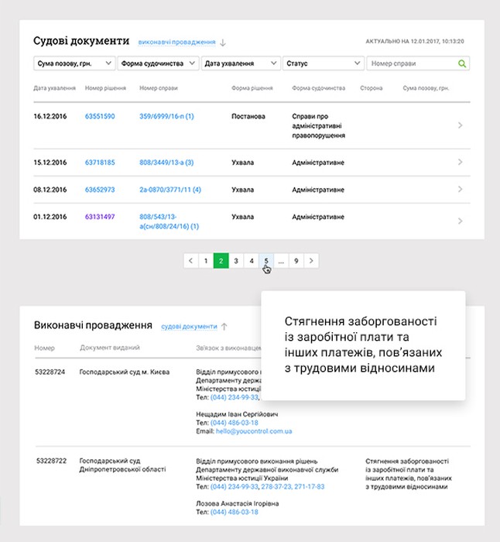Open the 'Дата ухвалення' dropdown filter

(x=240, y=63)
